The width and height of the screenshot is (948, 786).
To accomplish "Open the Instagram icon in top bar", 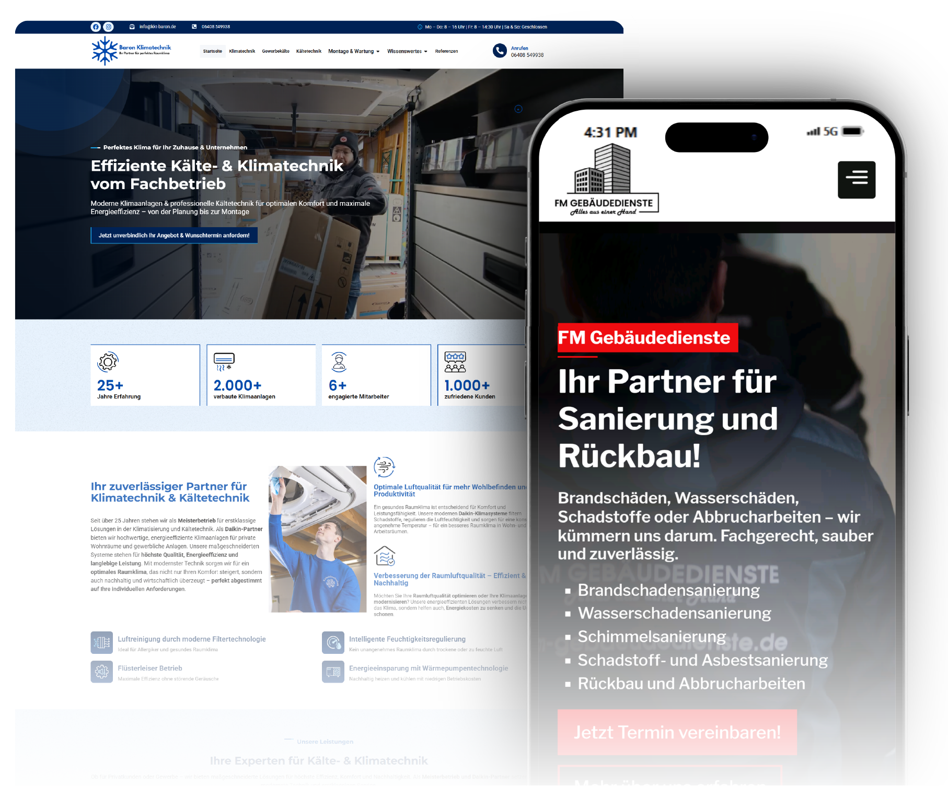I will (x=108, y=27).
